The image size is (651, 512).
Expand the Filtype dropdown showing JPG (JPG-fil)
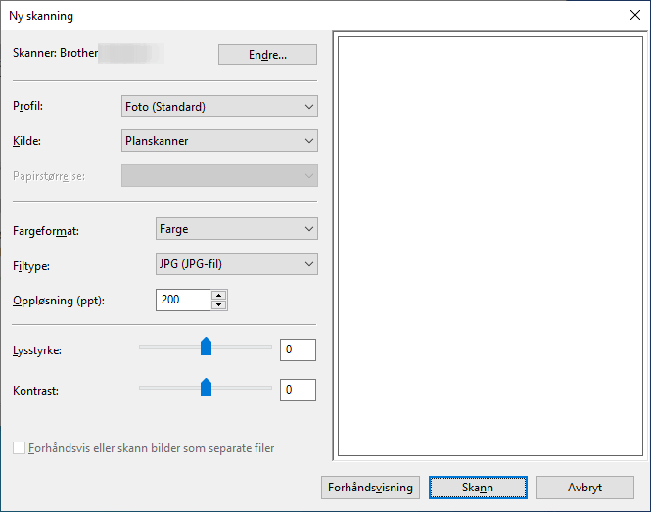pos(237,263)
